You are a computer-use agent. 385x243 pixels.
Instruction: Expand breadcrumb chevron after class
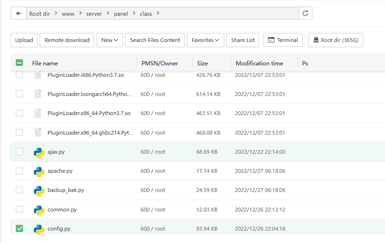(x=158, y=14)
